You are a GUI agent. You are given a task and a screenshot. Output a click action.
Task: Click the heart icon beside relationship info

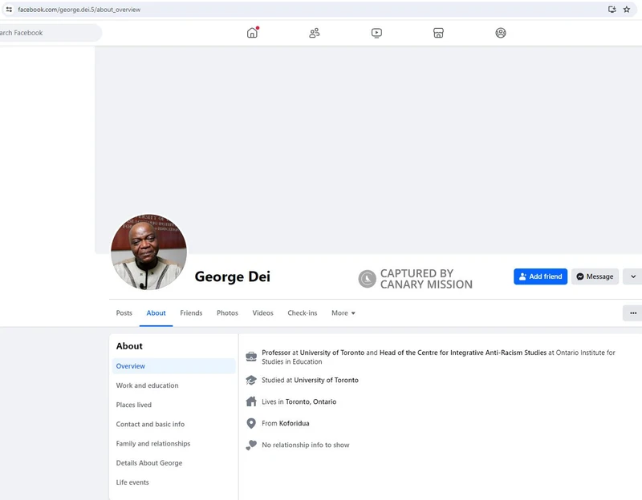[251, 445]
